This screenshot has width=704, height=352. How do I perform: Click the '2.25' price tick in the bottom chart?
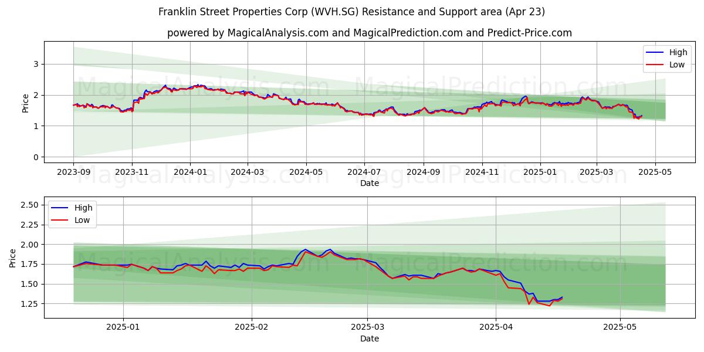pos(31,225)
